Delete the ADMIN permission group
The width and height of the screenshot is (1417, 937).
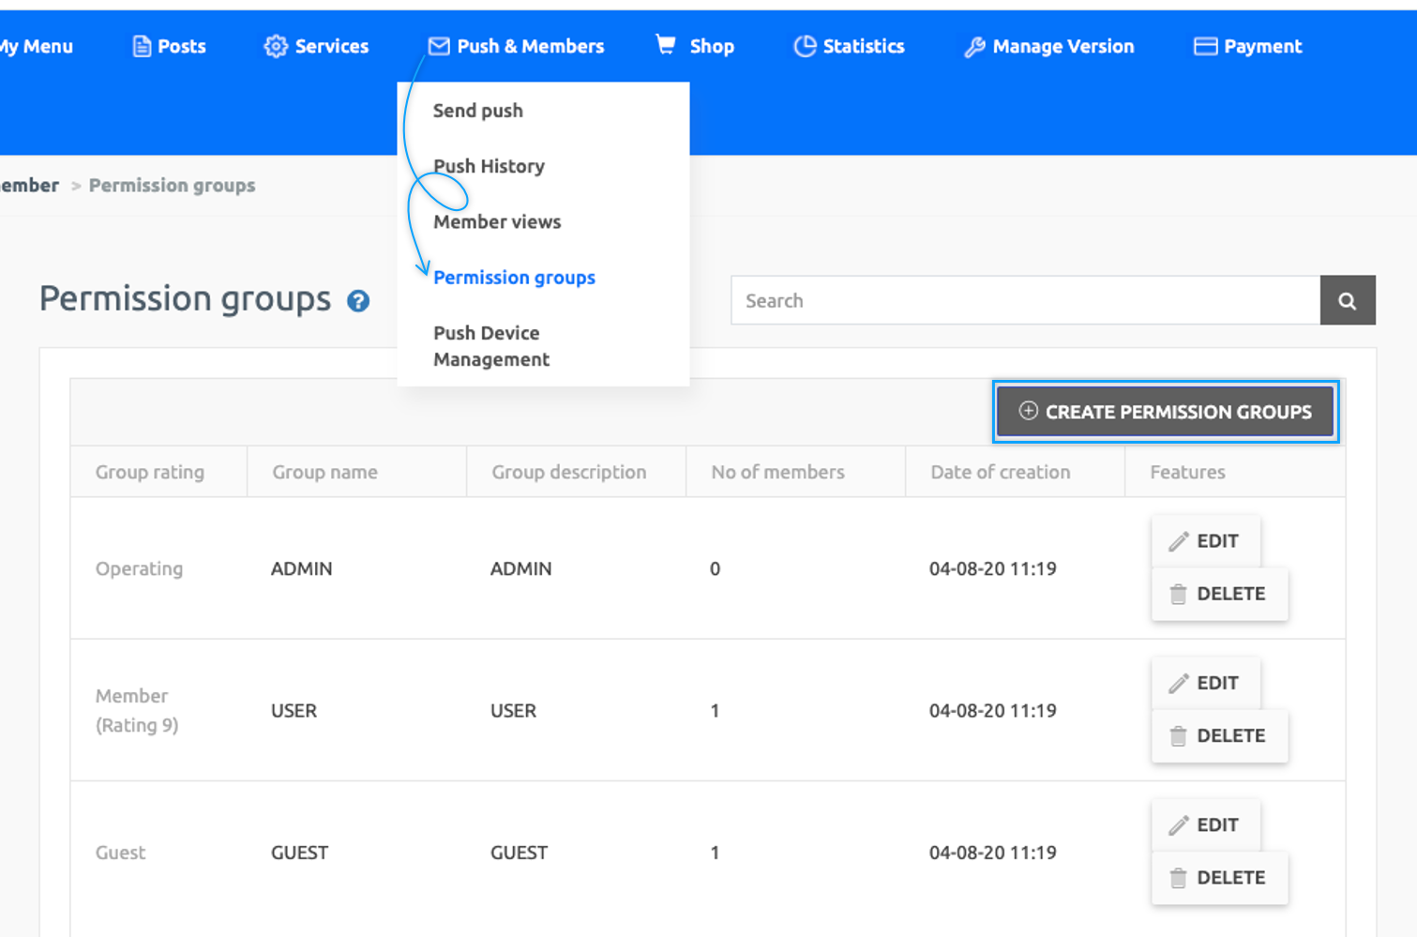coord(1218,594)
